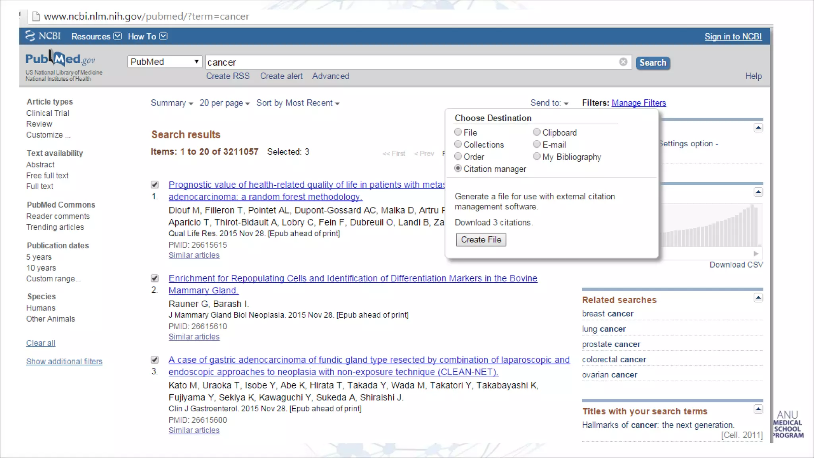Collapse the top right sidebar panel
Viewport: 814px width, 458px height.
(x=758, y=128)
